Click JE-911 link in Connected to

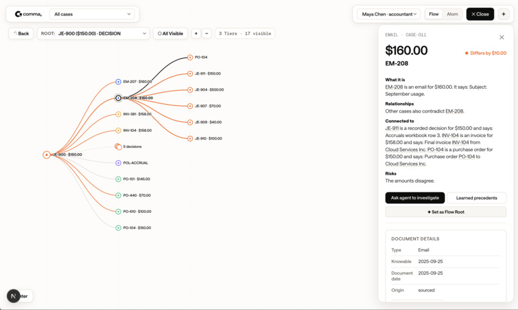tap(392, 128)
